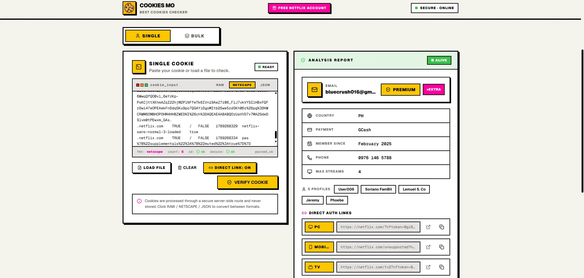This screenshot has height=278, width=584.
Task: Click the mobile auth link URL field
Action: (x=378, y=247)
